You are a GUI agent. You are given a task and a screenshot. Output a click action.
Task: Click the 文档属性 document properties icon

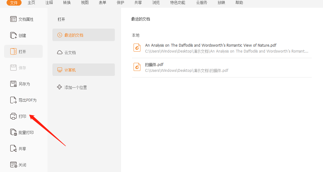coord(13,19)
